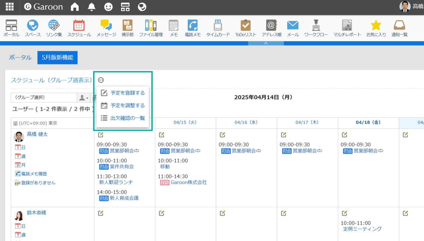Add appointment for 高橋 on 04/16
424x241 pixels.
coord(223,135)
